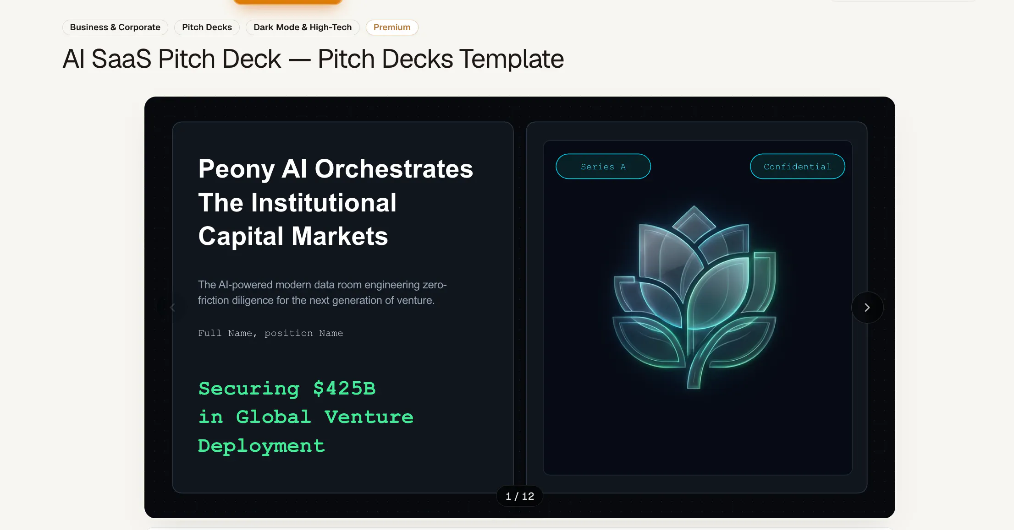The width and height of the screenshot is (1014, 530).
Task: Click the slide headline 'Peony AI Orchestrates'
Action: click(336, 169)
